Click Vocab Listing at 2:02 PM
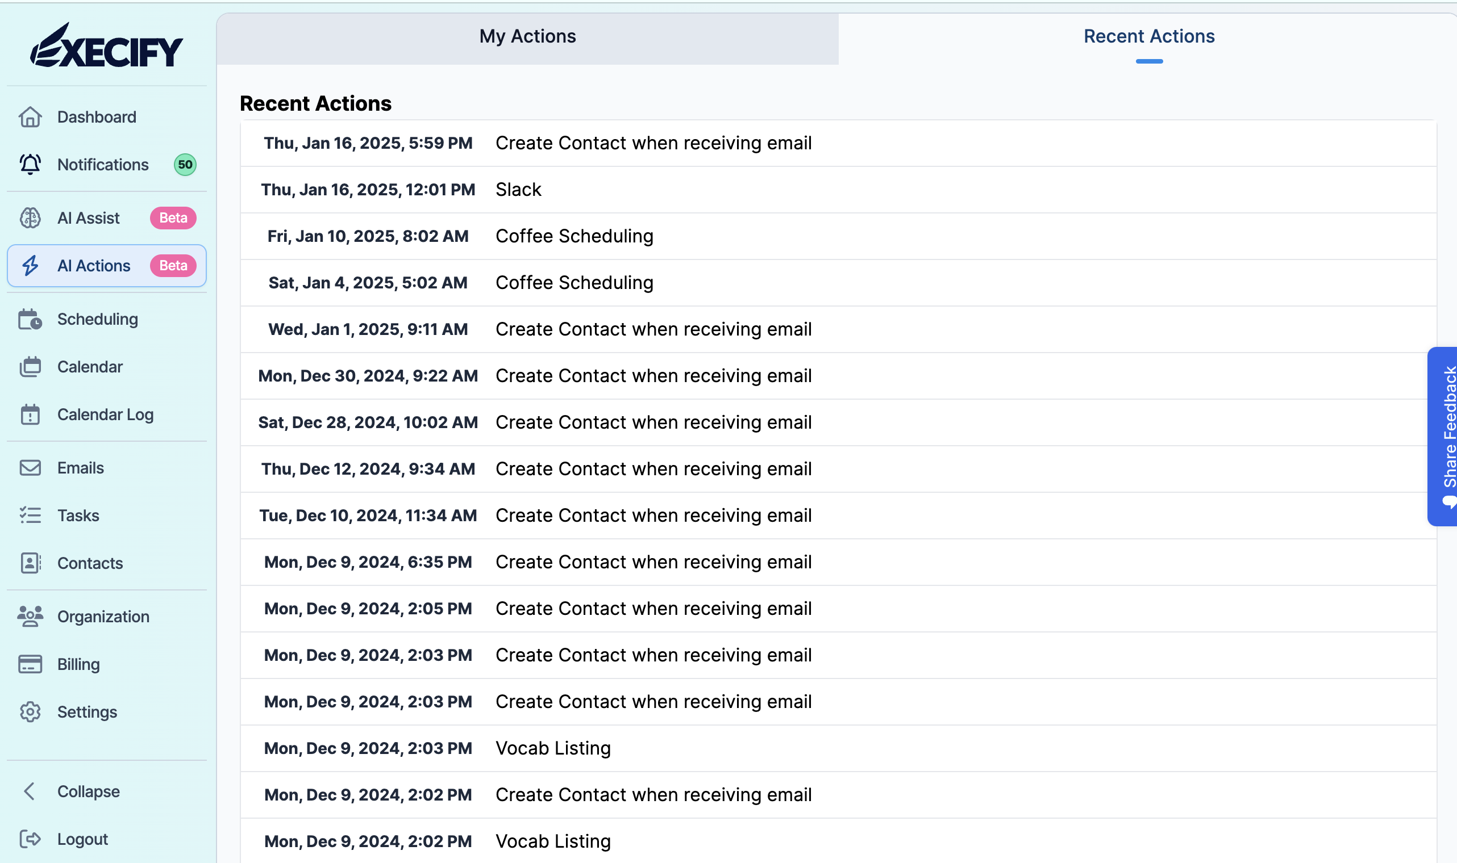Viewport: 1457px width, 863px height. coord(553,841)
